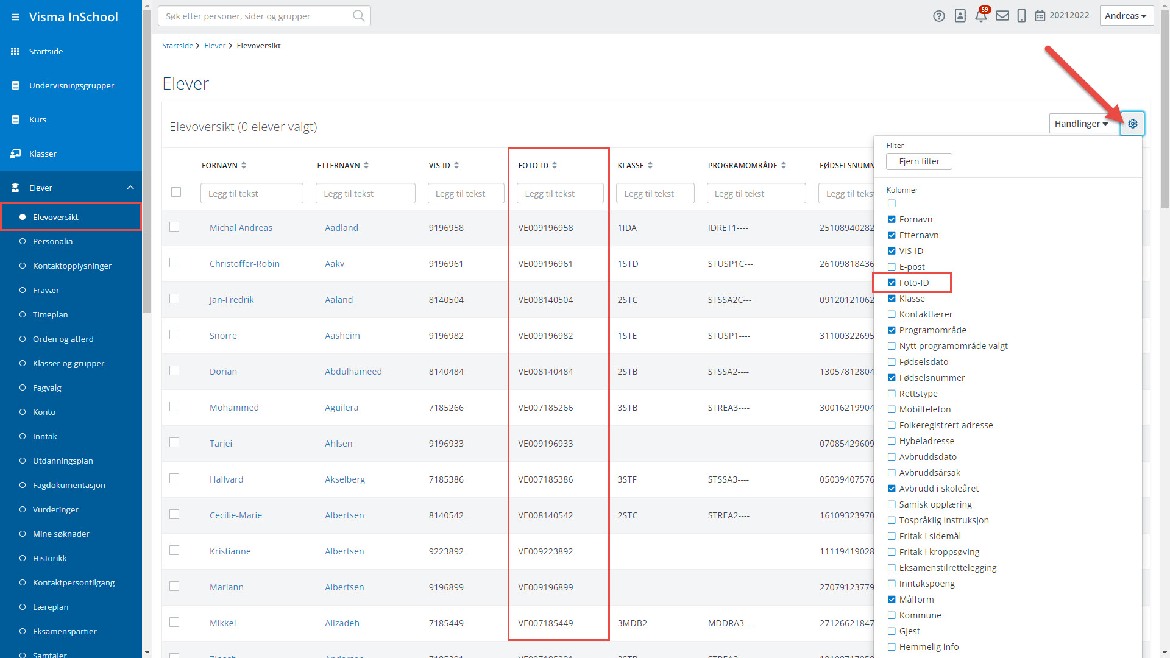The height and width of the screenshot is (658, 1170).
Task: Click the Fjern filter button
Action: (x=919, y=161)
